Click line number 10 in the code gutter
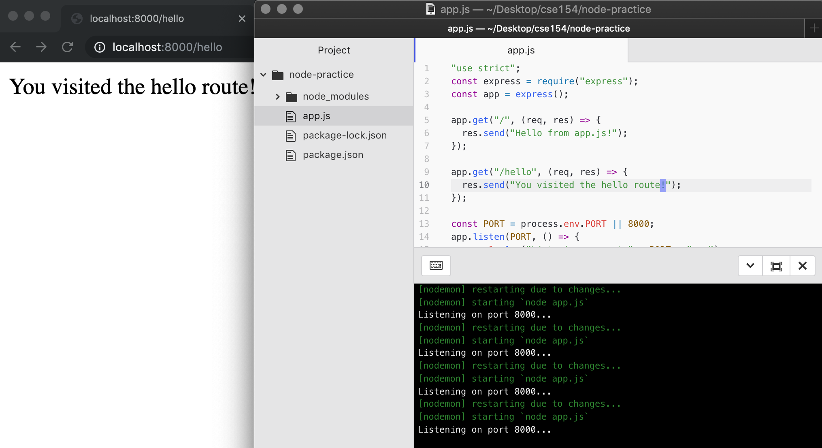The width and height of the screenshot is (822, 448). tap(424, 185)
